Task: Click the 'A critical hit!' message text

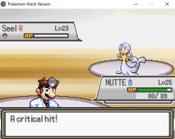Action: click(34, 119)
